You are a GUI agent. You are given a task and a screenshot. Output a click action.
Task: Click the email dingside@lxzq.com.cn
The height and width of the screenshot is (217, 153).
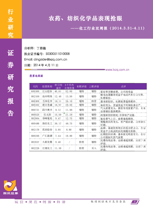(x=50, y=60)
